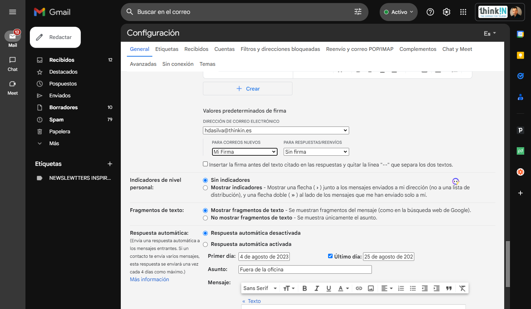This screenshot has width=531, height=309.
Task: Open Google Calendar side panel icon
Action: 520,34
